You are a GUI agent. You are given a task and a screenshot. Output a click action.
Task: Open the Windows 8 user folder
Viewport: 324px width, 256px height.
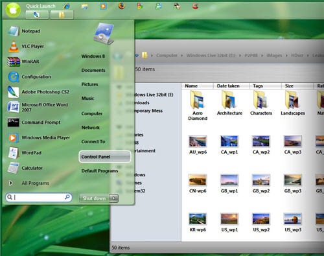click(93, 56)
